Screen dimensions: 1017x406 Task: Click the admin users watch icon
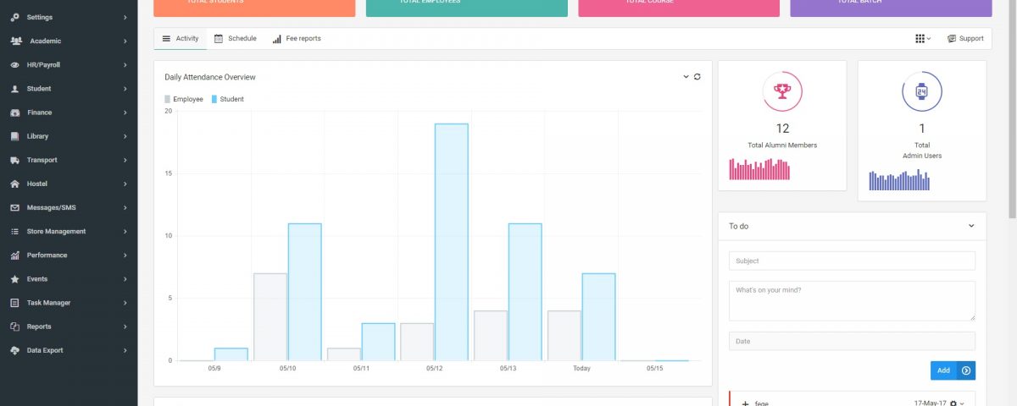(x=921, y=91)
